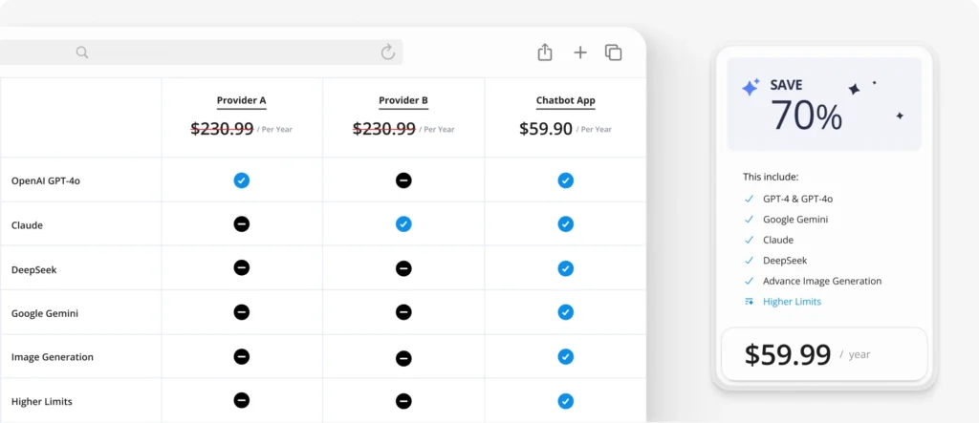Open a new tab with plus icon

580,53
